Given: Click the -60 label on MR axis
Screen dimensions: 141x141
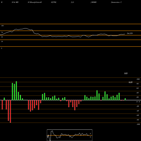Looking at the screenshot, I should (138, 115).
